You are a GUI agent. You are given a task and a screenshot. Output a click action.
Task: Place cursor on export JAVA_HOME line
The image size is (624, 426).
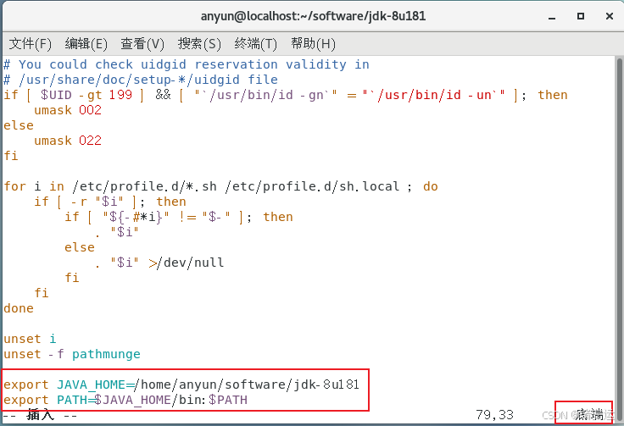click(x=181, y=385)
